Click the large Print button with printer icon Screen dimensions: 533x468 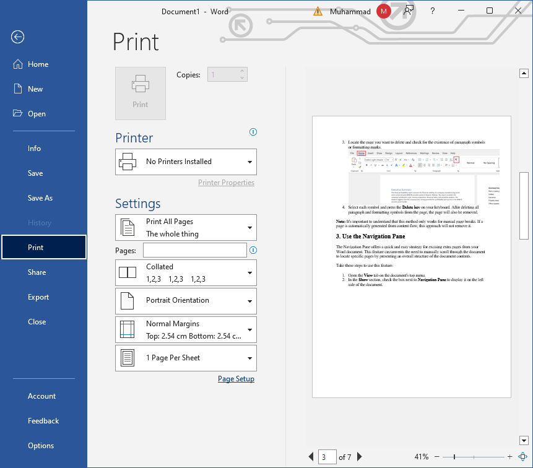[141, 93]
